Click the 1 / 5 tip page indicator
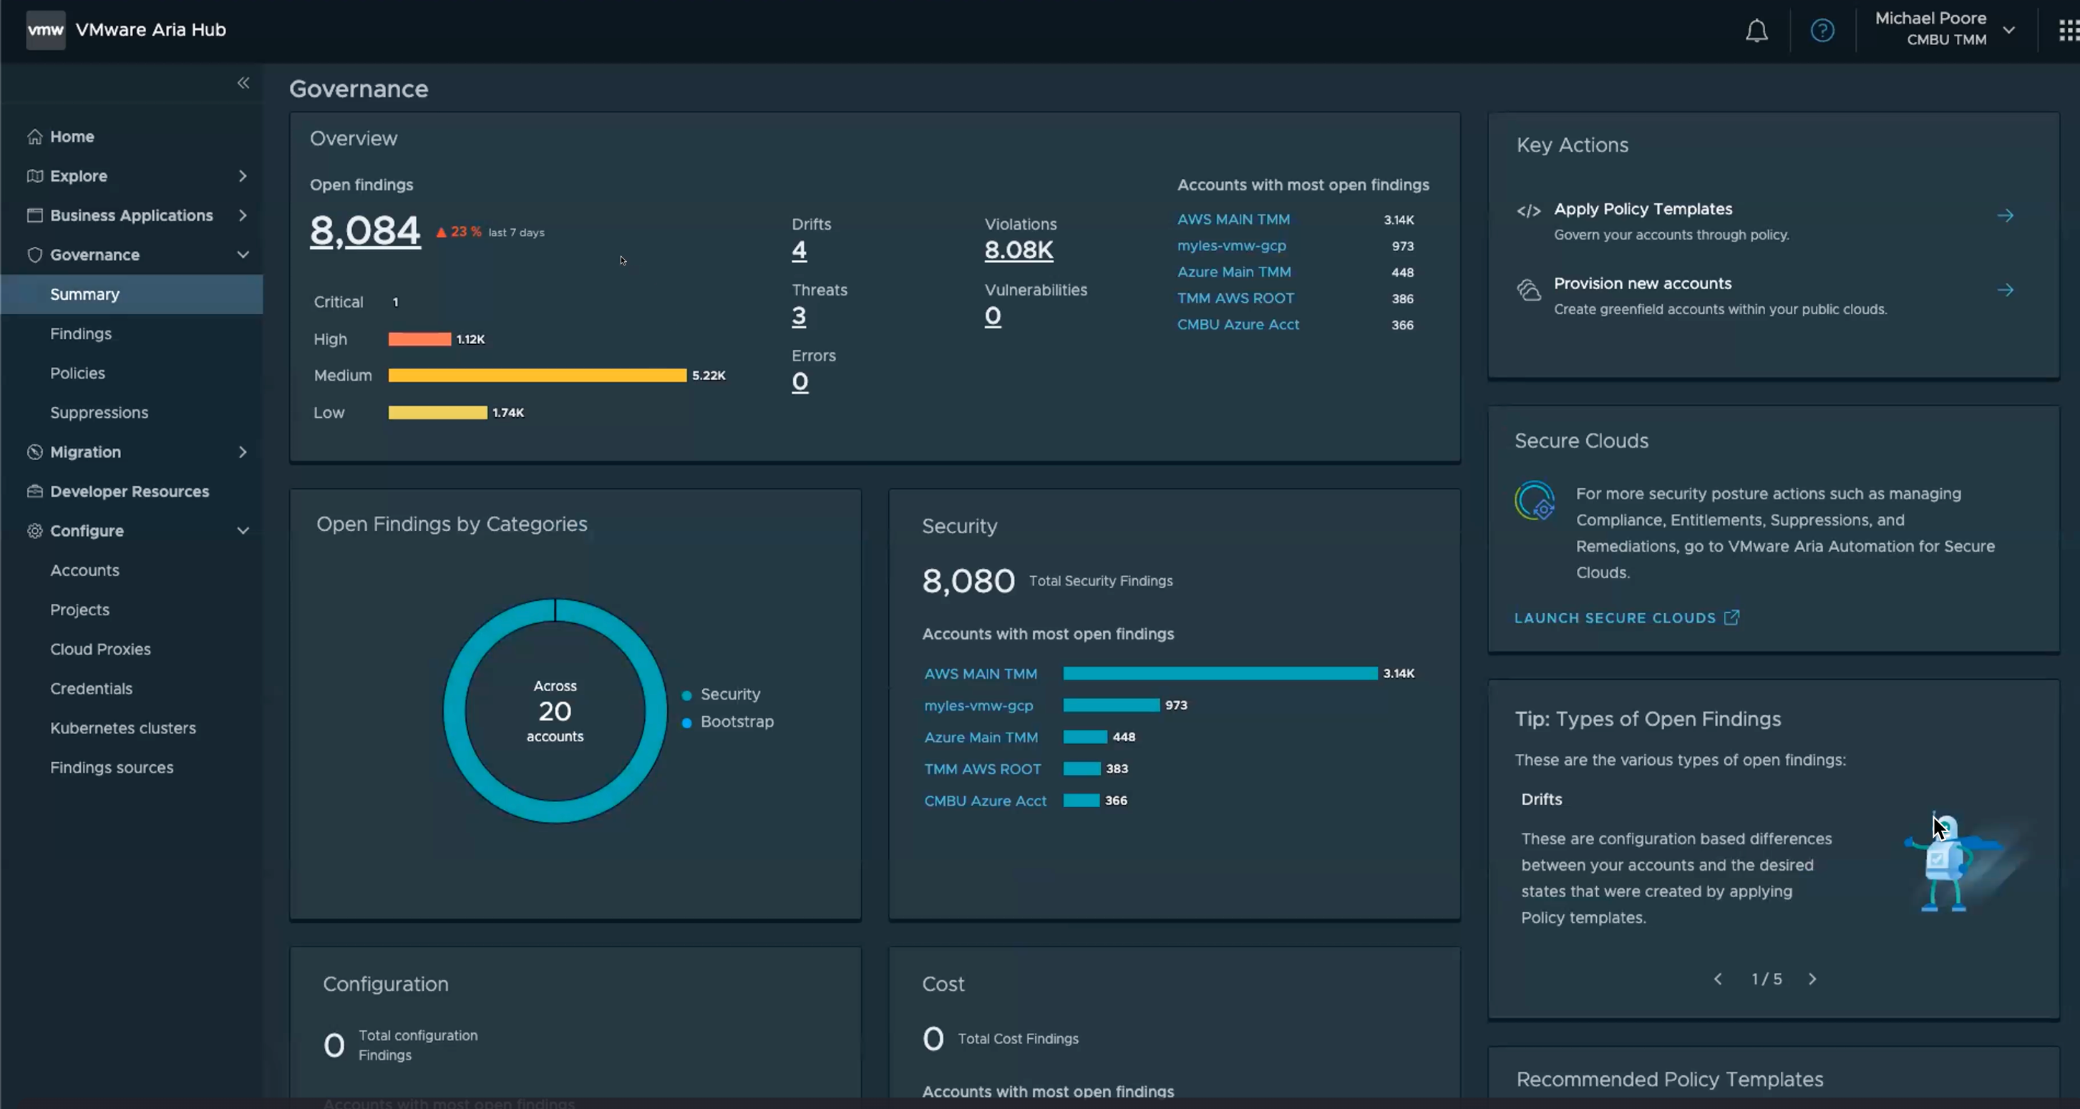This screenshot has width=2080, height=1109. click(1766, 978)
